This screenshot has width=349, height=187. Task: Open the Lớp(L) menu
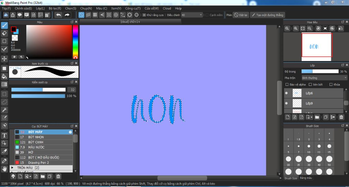(x=40, y=8)
